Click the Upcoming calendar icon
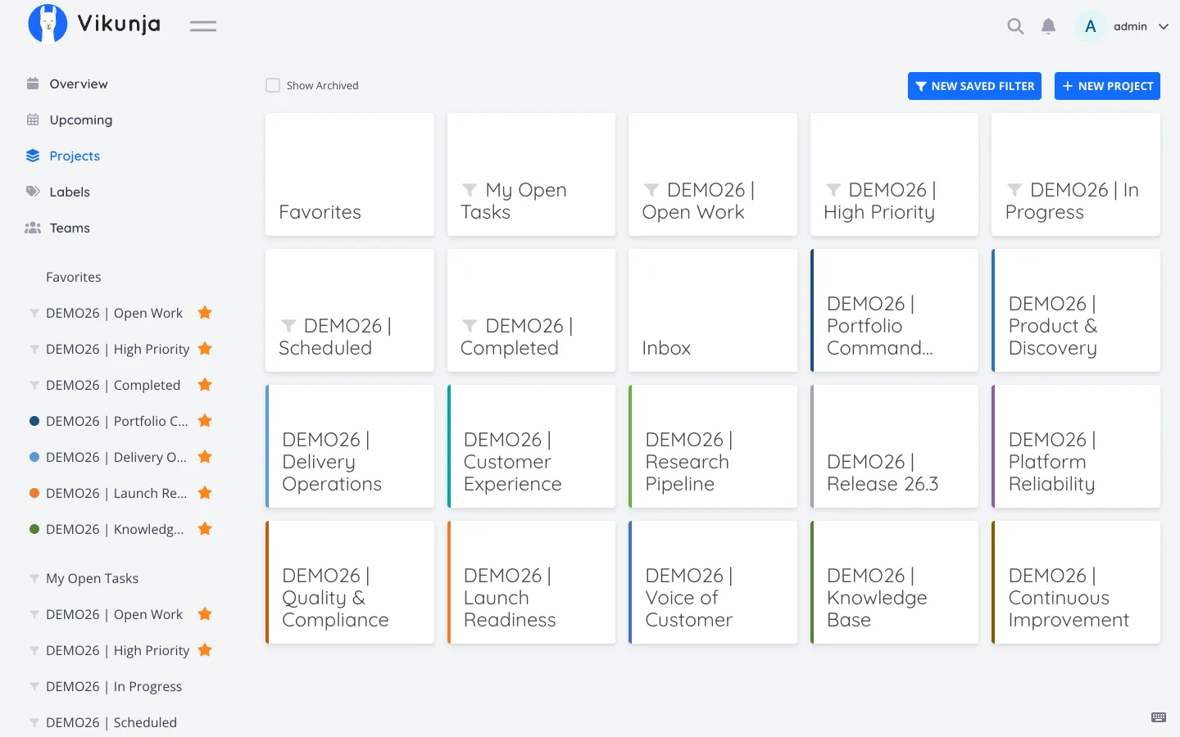Screen dimensions: 1180x737 tap(33, 120)
